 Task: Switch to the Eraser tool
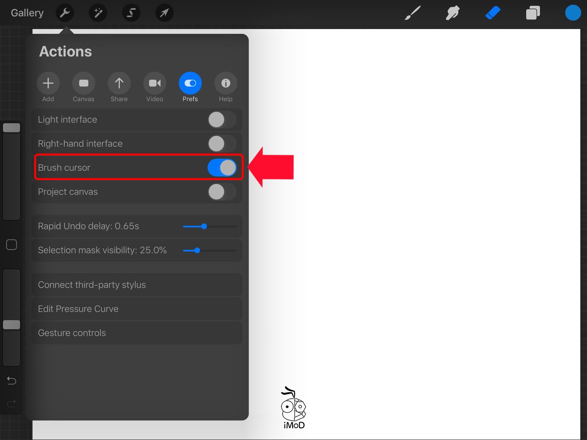click(x=492, y=12)
